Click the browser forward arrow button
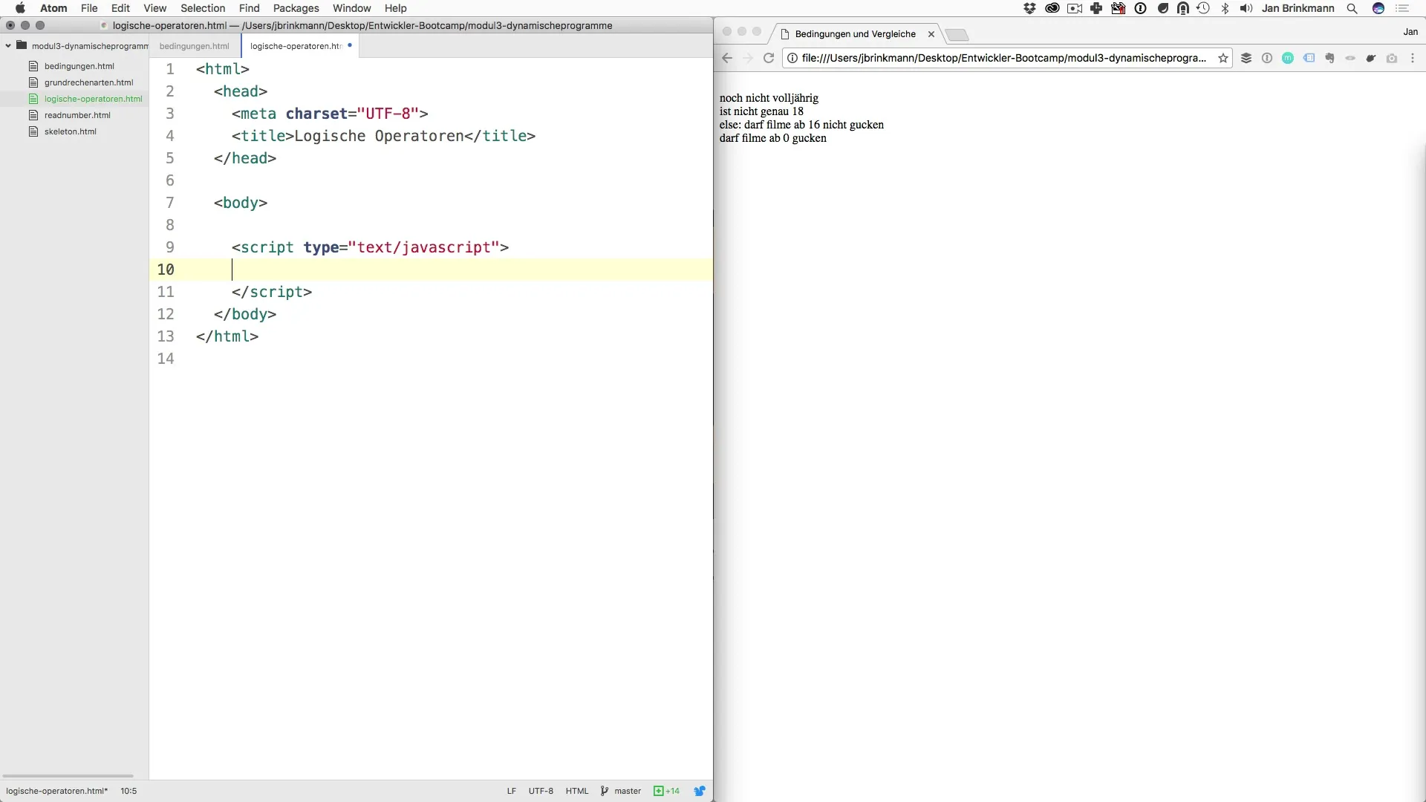The height and width of the screenshot is (802, 1426). point(748,58)
